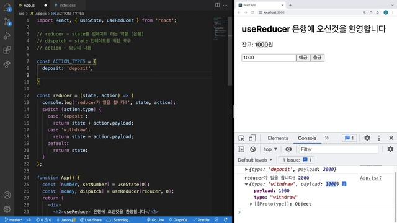
Task: Open the Chrome profile avatar
Action: click(x=386, y=12)
